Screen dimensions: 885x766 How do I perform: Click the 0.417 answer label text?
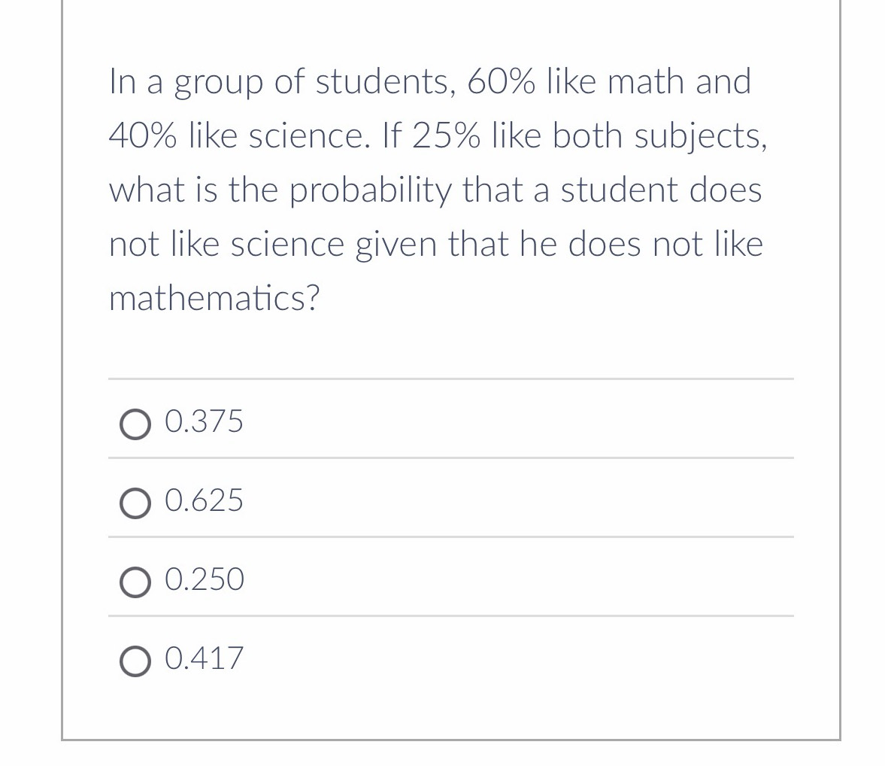[x=205, y=658]
